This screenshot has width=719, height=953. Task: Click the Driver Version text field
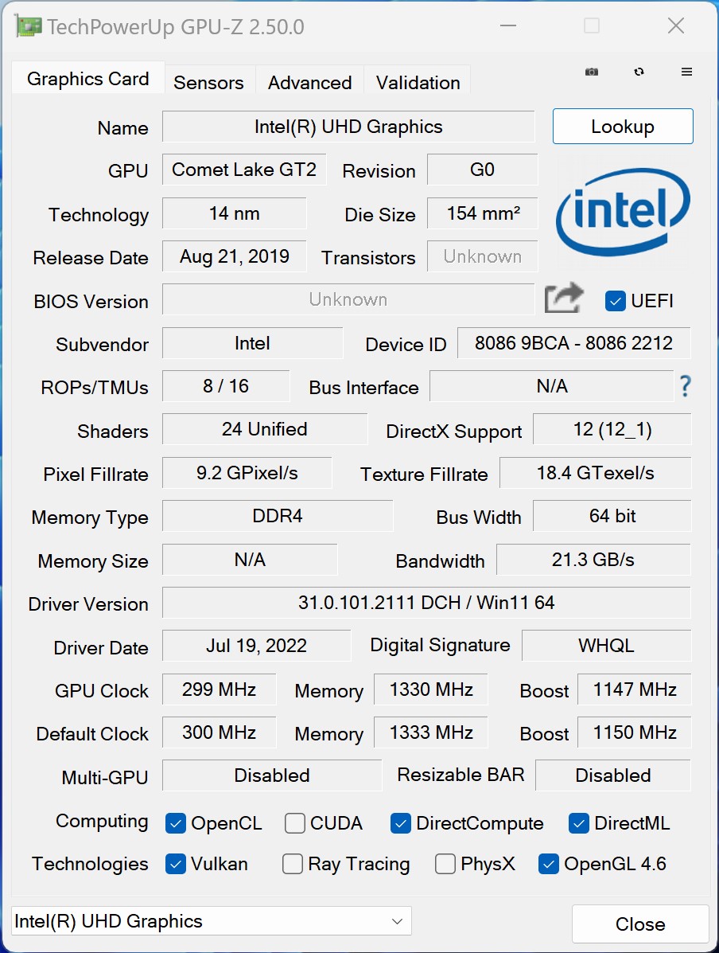point(426,603)
